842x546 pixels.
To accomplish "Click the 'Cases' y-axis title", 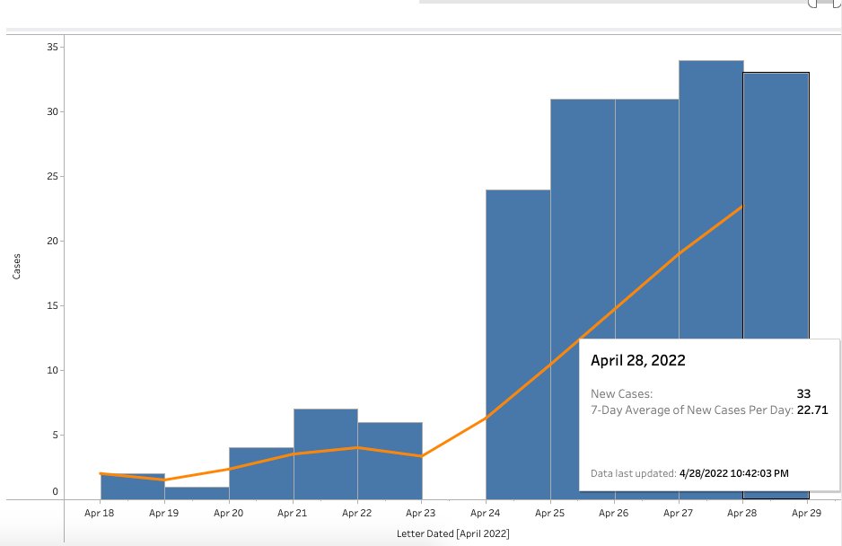I will (17, 266).
